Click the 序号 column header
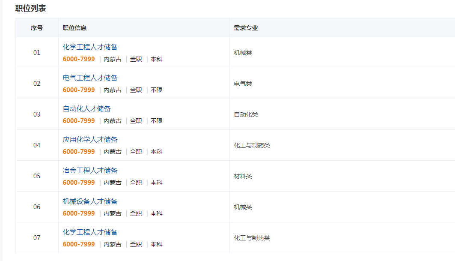 37,28
